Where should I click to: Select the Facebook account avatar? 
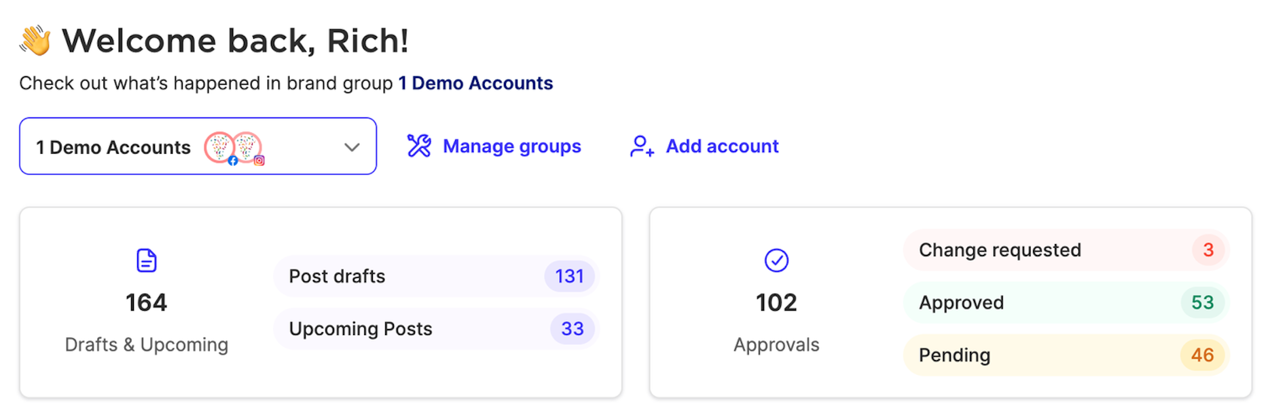click(x=219, y=147)
